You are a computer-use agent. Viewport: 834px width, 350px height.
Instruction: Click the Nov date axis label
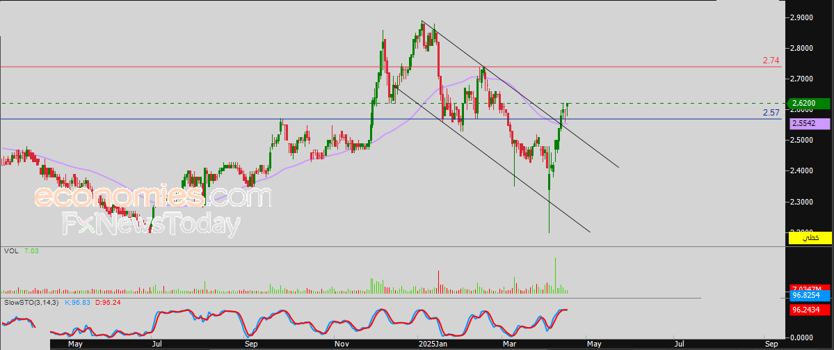tap(342, 344)
